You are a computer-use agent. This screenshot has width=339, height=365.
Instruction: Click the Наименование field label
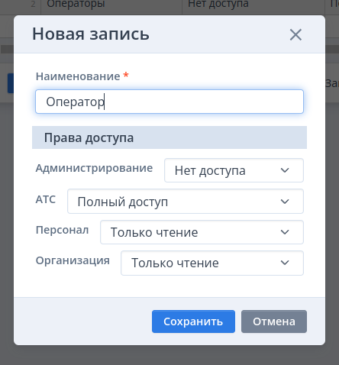coord(78,76)
